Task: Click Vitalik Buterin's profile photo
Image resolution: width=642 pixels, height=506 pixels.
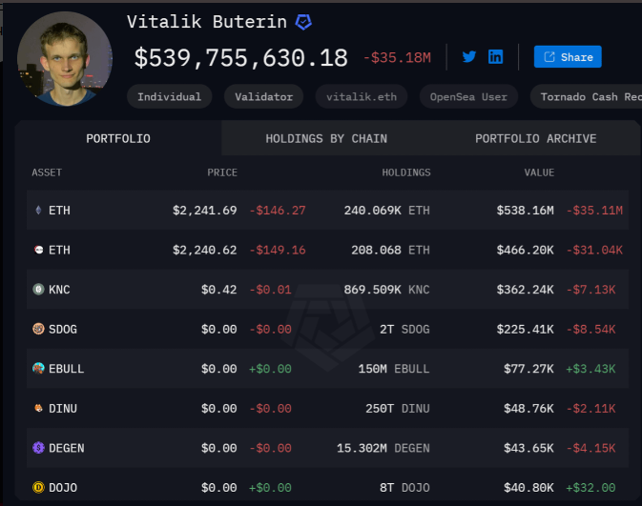Action: click(65, 59)
